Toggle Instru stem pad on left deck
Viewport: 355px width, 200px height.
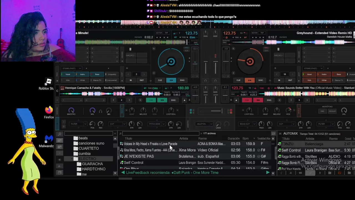pos(82,74)
